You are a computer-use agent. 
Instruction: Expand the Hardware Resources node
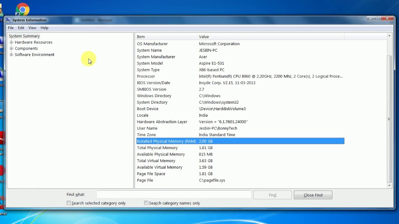coord(12,42)
